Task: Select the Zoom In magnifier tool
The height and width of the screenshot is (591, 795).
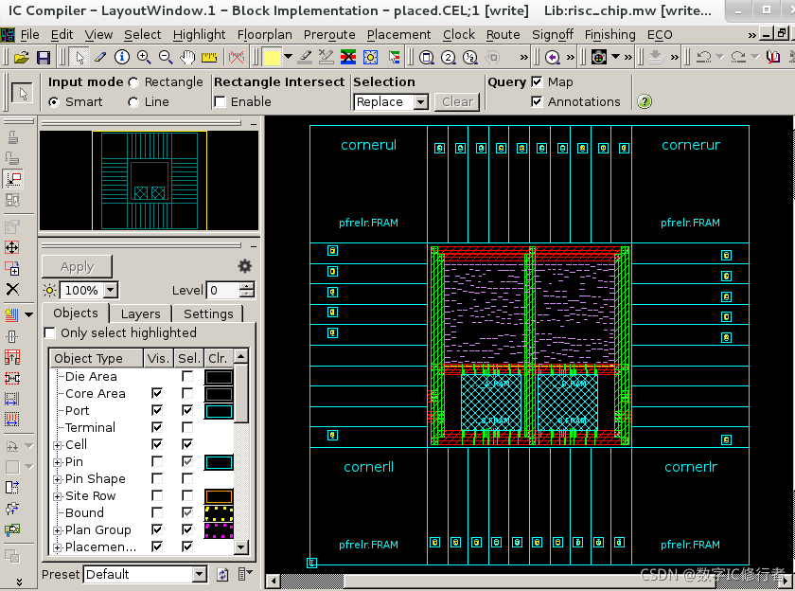Action: click(x=144, y=58)
